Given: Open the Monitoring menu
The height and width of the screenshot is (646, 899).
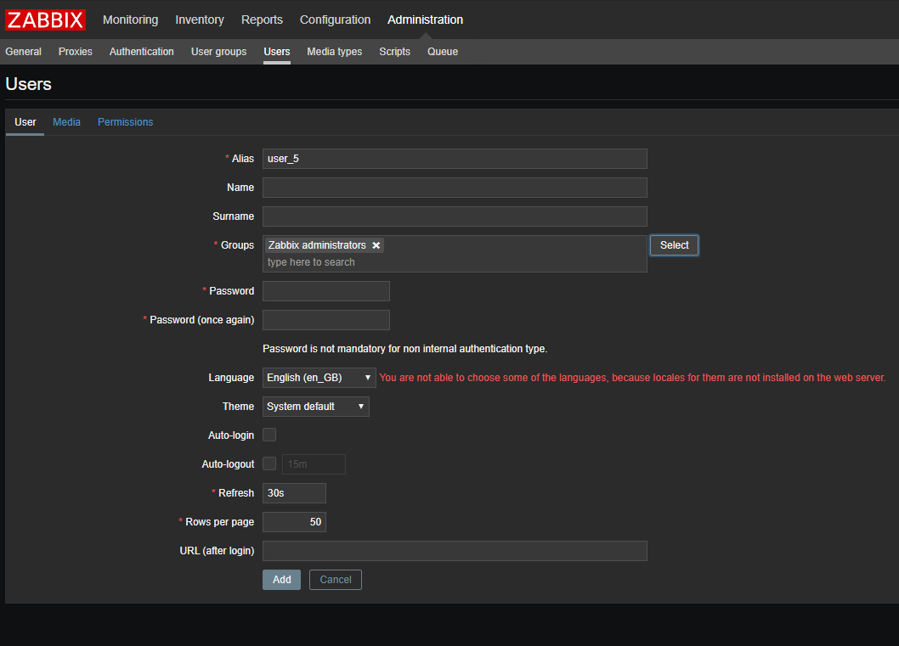Looking at the screenshot, I should tap(130, 20).
